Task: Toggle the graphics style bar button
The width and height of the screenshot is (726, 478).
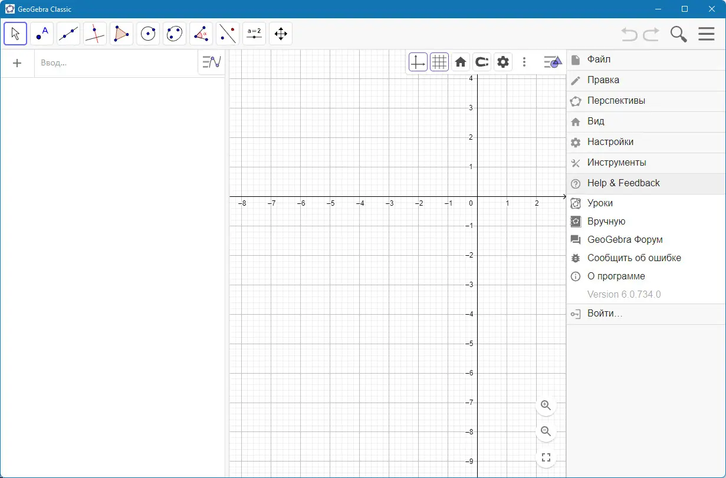Action: pos(553,62)
